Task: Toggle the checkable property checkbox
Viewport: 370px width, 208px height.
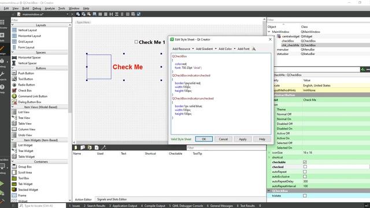Action: [x=305, y=162]
